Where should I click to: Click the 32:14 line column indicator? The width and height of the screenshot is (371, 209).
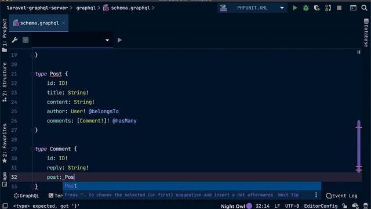(262, 206)
